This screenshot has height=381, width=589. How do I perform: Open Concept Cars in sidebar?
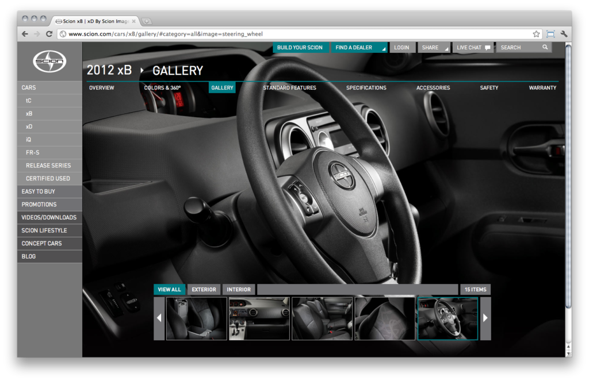point(49,243)
